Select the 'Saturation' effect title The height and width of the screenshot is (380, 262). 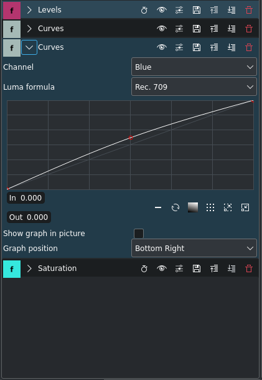click(57, 268)
